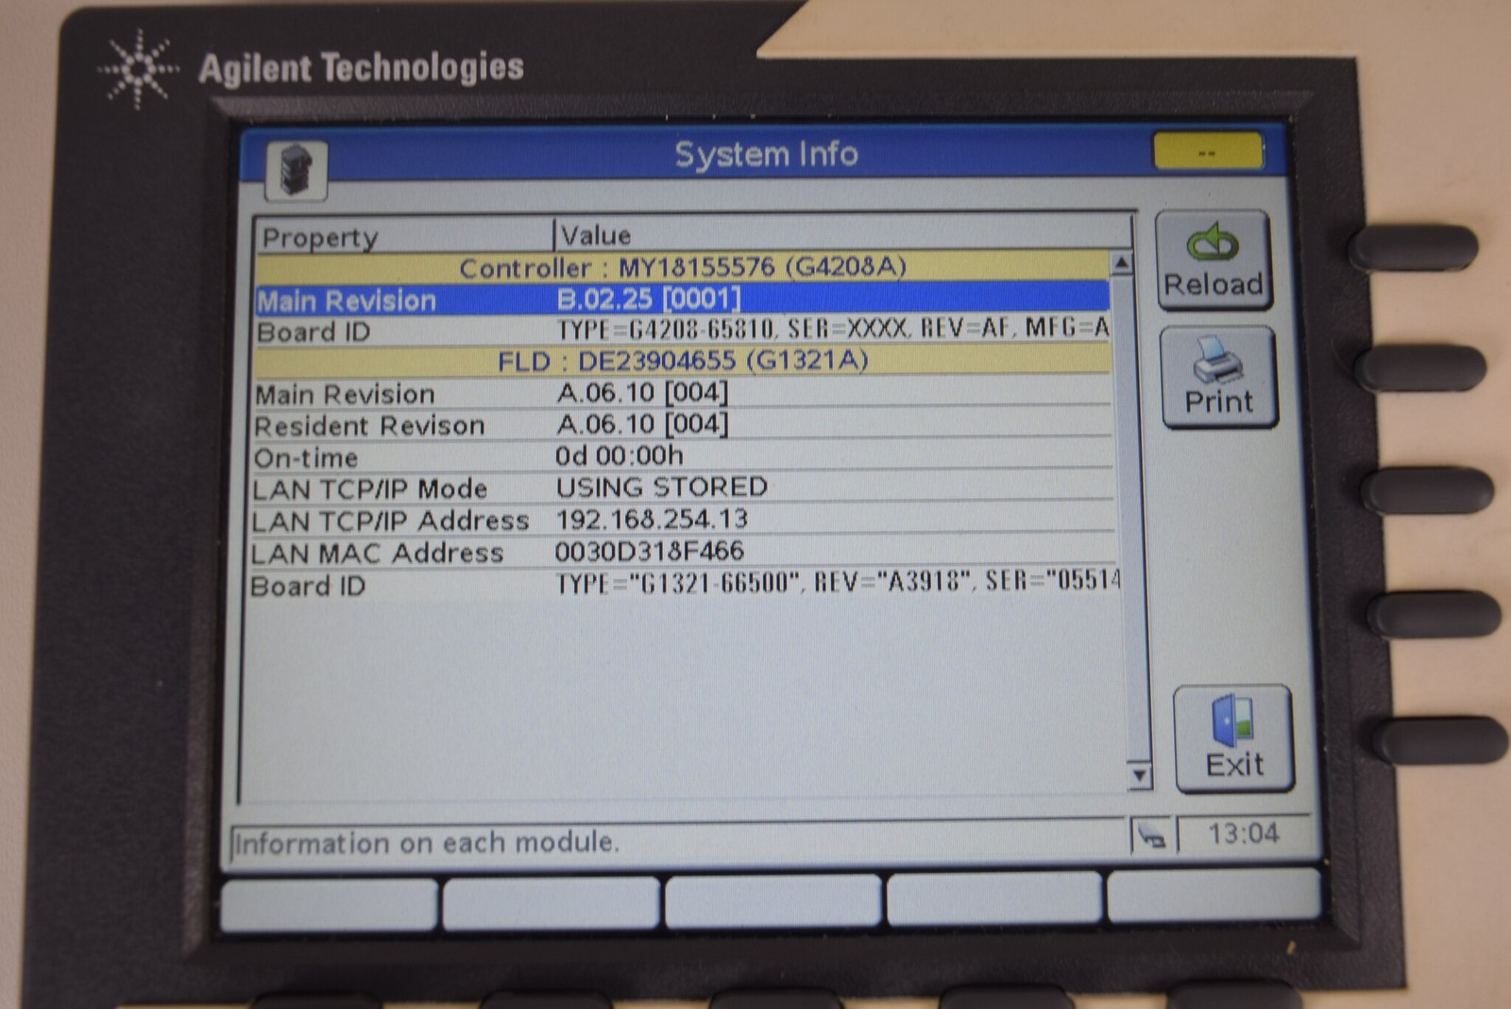1511x1009 pixels.
Task: Select the Board ID TYPE=G4208-65810 row
Action: [683, 331]
